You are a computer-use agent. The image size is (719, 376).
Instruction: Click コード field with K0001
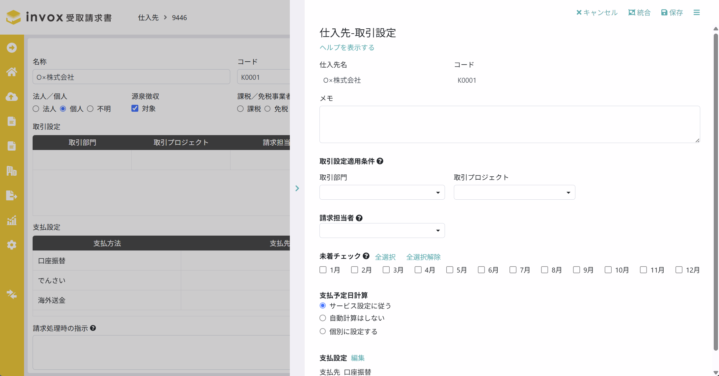tap(263, 77)
